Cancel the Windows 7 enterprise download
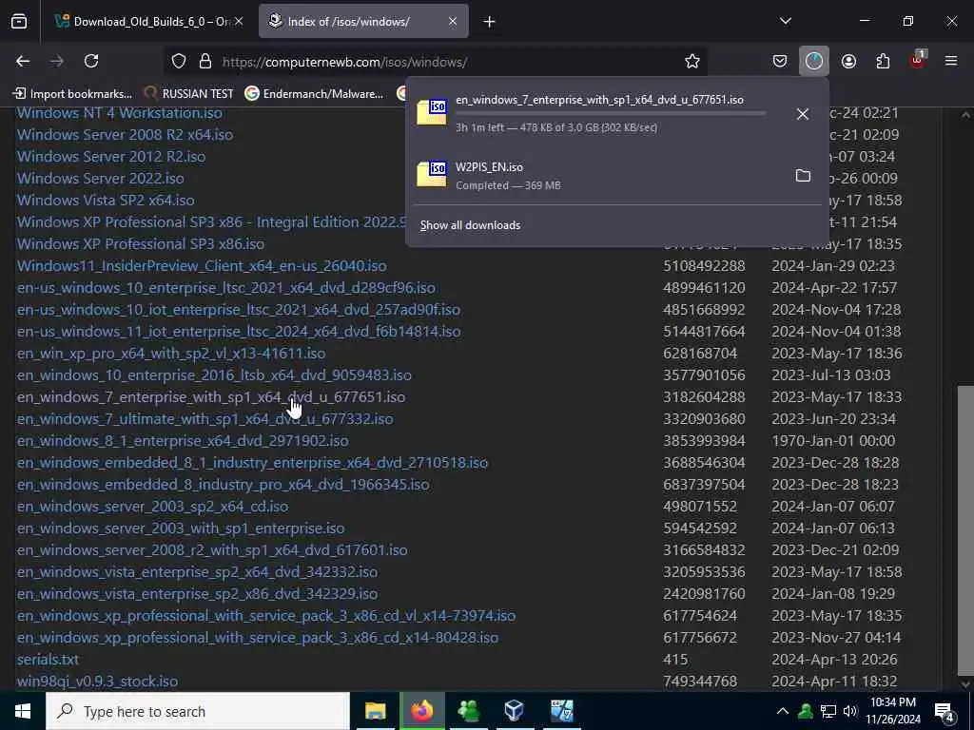974x730 pixels. [x=803, y=114]
